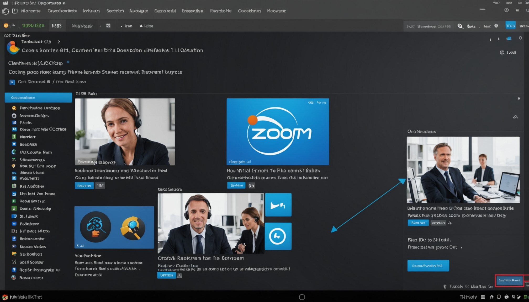Image resolution: width=529 pixels, height=302 pixels.
Task: Expand the chevron next to the breadcrumb header
Action: tap(59, 41)
